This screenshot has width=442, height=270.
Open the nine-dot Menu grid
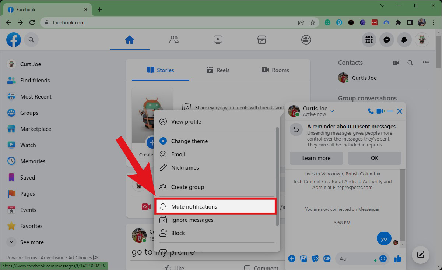(369, 40)
